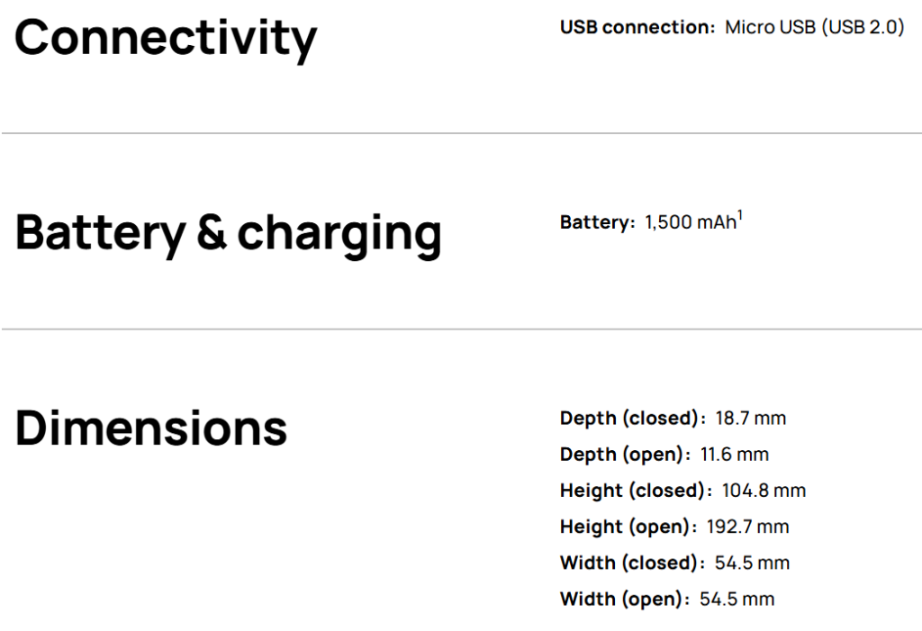The height and width of the screenshot is (631, 922).
Task: Click the Depth (closed) label
Action: tap(629, 419)
